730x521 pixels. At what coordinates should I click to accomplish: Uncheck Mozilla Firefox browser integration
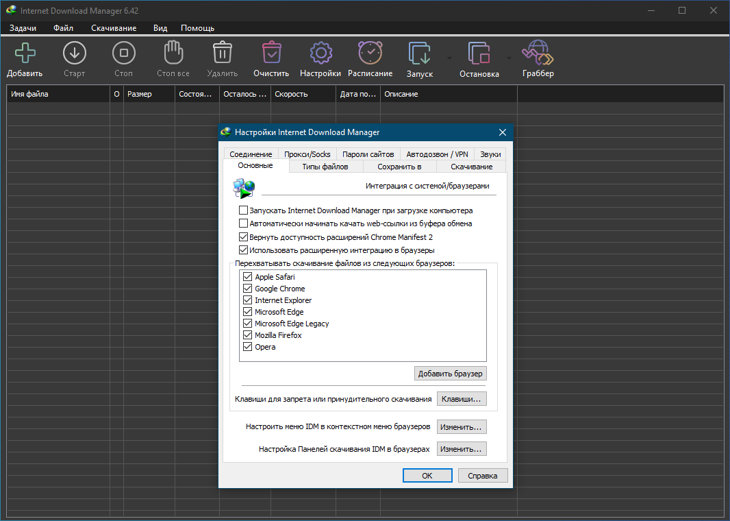pos(248,335)
